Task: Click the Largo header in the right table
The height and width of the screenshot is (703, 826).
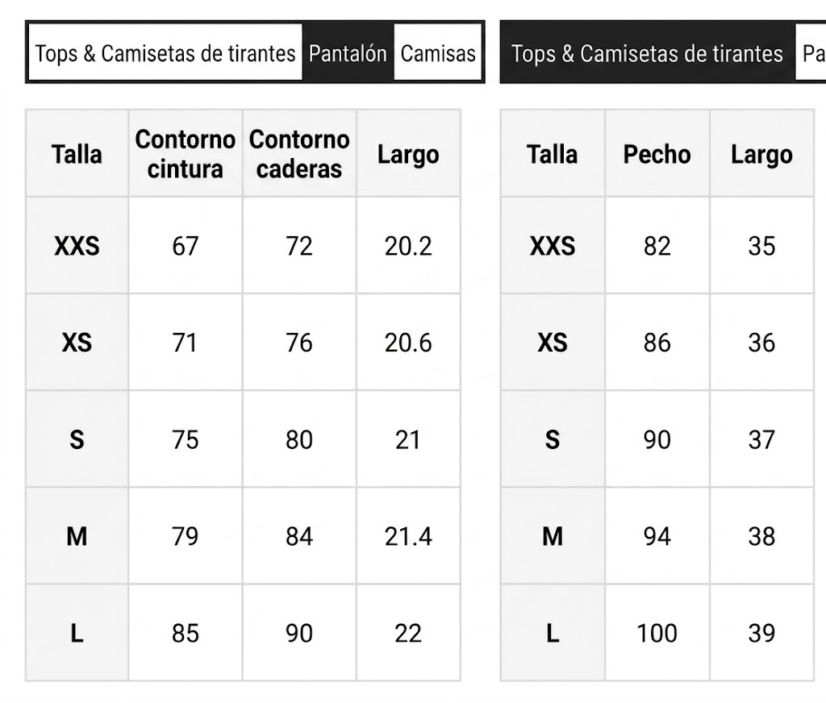Action: [761, 154]
